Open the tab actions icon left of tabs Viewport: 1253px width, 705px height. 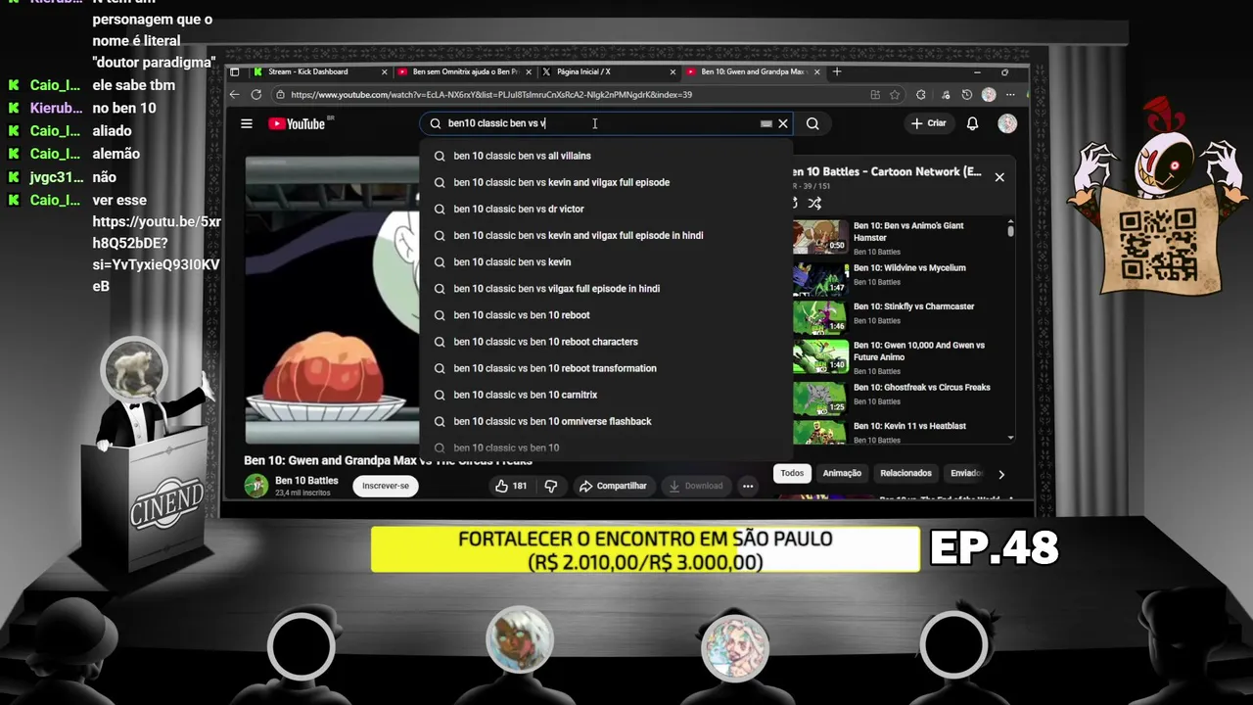(x=235, y=71)
